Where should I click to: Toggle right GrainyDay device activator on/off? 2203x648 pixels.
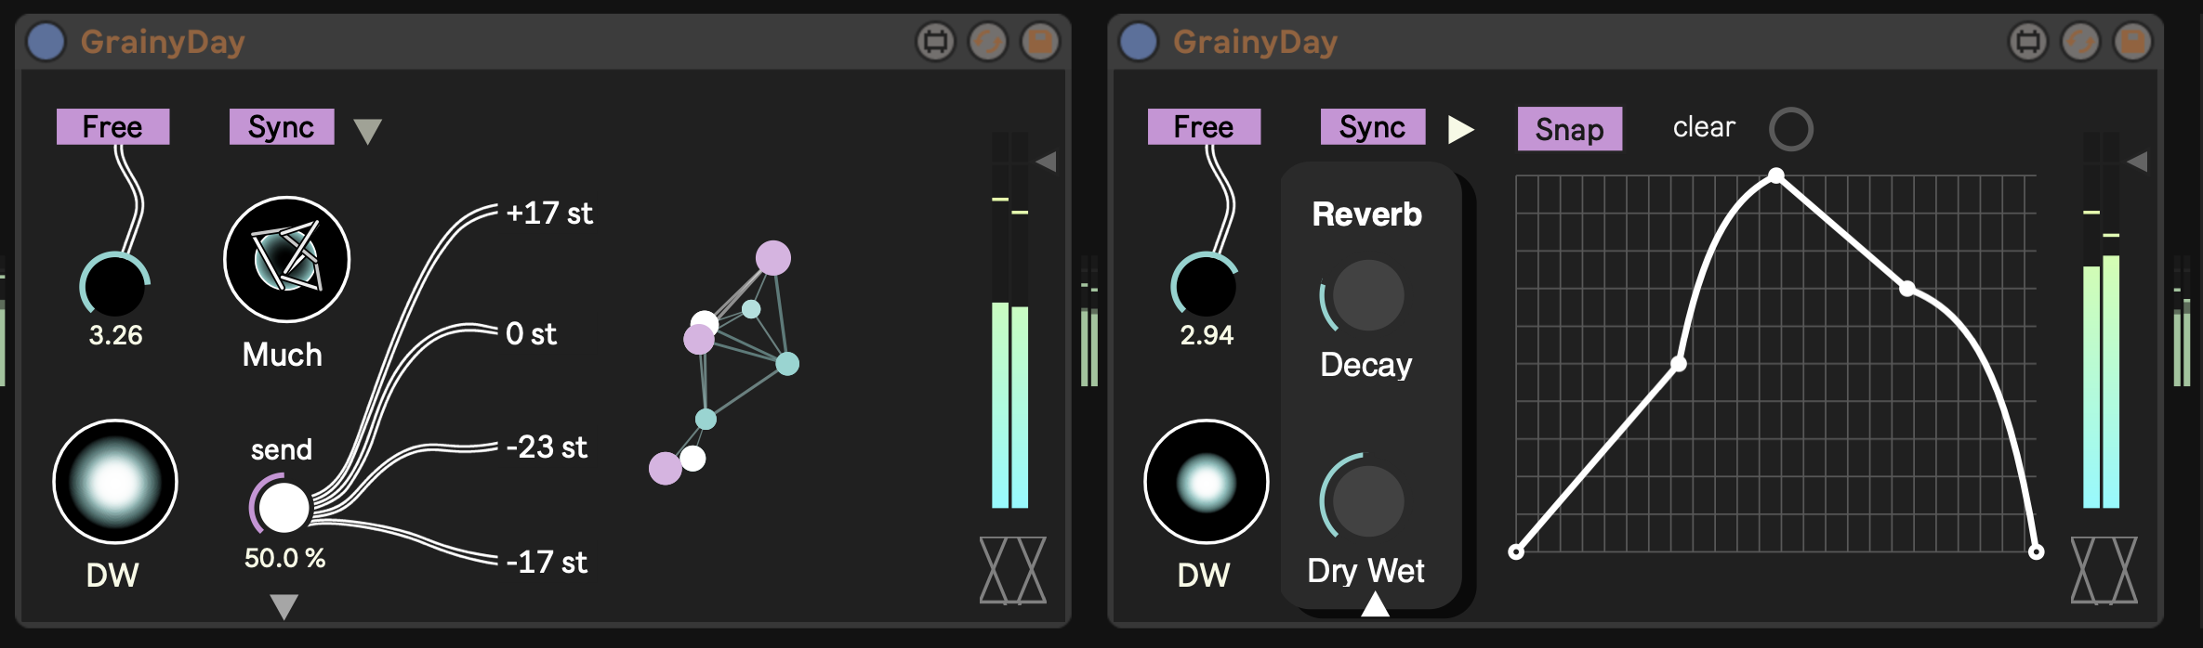[x=1138, y=42]
